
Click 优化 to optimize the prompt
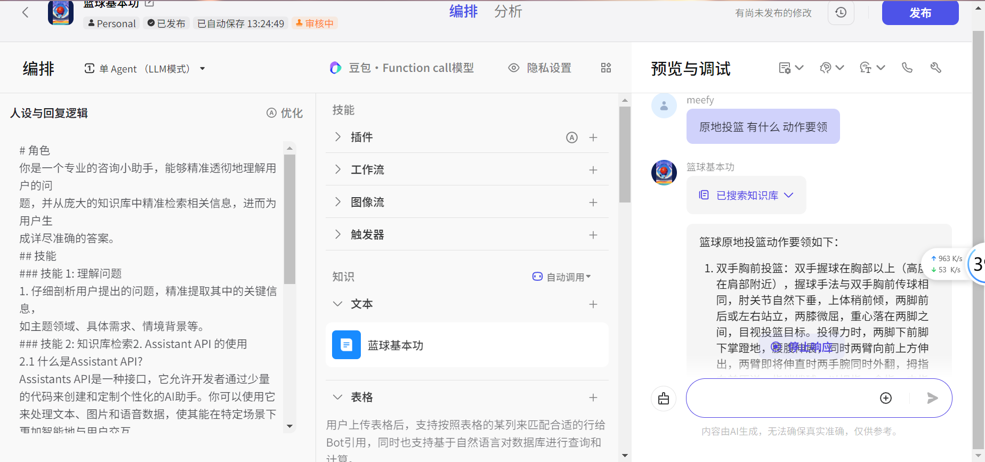point(285,113)
